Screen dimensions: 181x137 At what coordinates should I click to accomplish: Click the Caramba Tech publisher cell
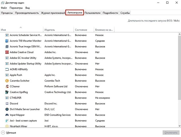52,81
